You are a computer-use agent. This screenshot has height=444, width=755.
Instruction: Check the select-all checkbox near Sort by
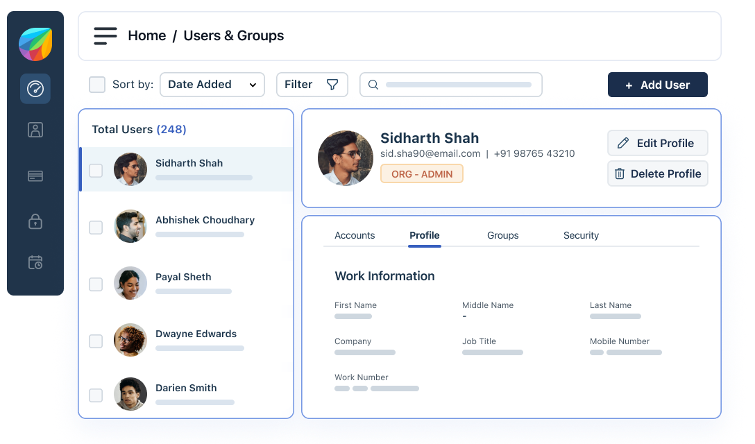coord(97,84)
